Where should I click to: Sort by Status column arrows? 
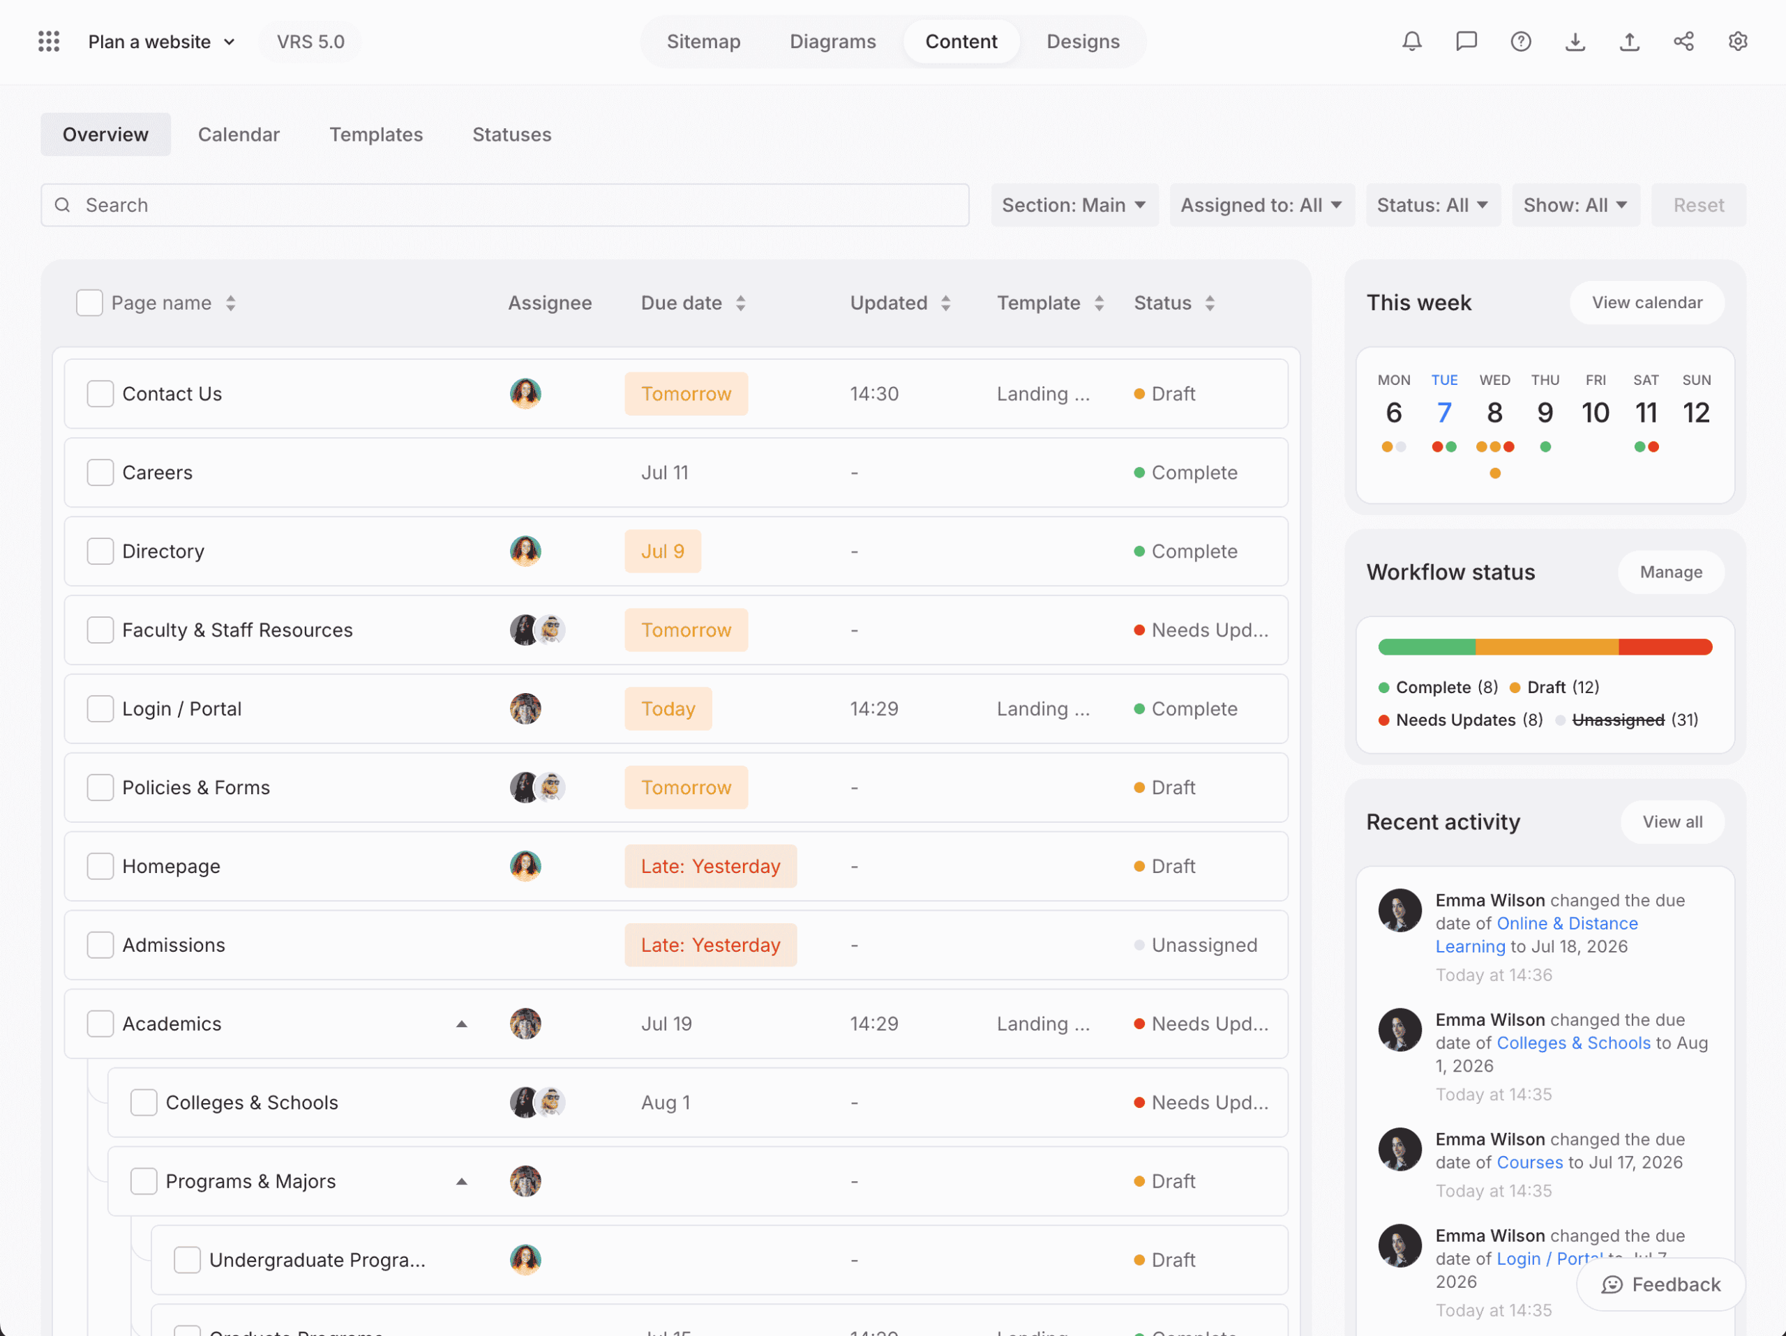(x=1210, y=303)
